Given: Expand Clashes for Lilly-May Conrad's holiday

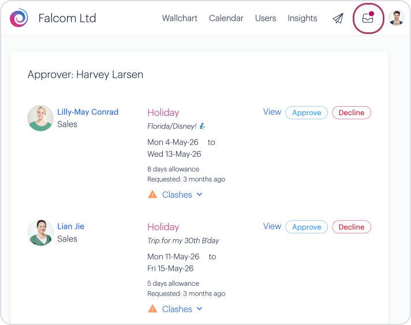Looking at the screenshot, I should point(182,195).
